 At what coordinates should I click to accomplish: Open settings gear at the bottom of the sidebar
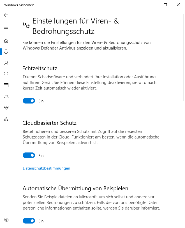[x=6, y=220]
